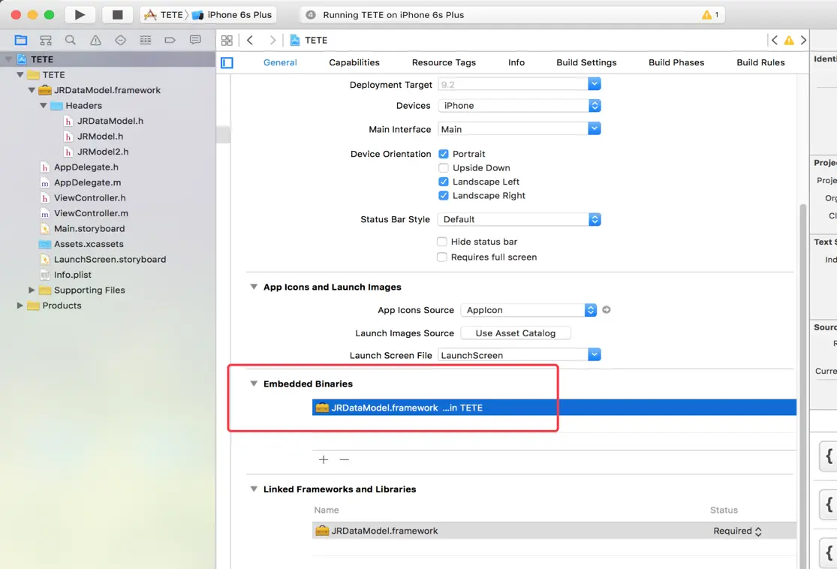Collapse JRDataModel.framework in navigator

point(32,90)
